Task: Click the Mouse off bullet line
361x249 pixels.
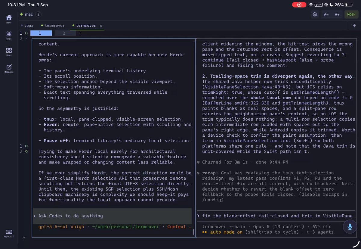Action: (x=115, y=141)
